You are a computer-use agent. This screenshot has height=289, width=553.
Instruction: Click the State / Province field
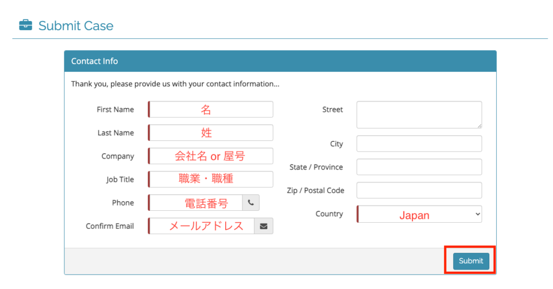419,167
